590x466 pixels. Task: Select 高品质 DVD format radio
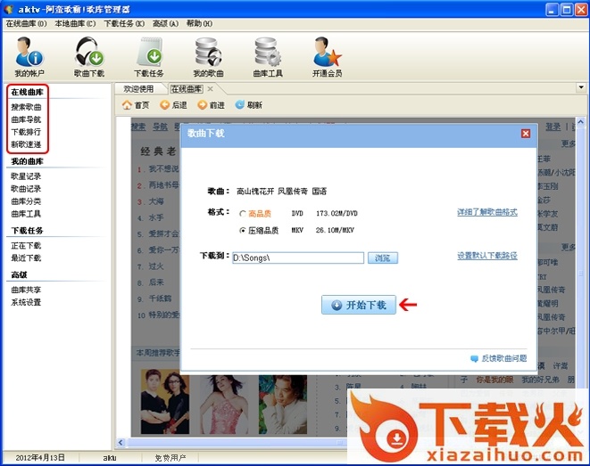(x=243, y=214)
